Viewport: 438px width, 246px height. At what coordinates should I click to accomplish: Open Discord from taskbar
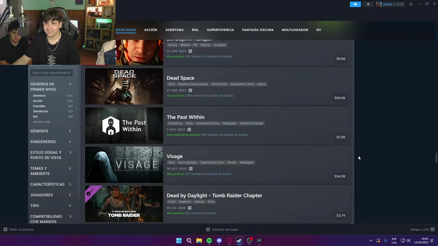[x=219, y=241]
